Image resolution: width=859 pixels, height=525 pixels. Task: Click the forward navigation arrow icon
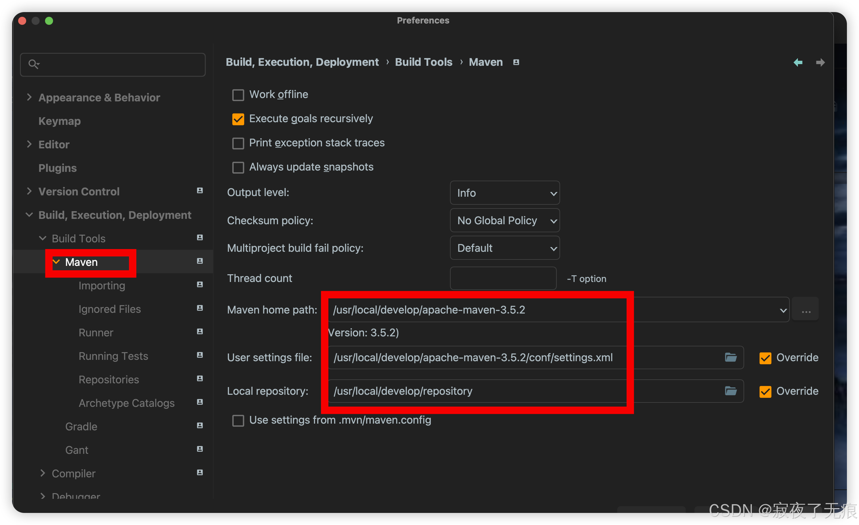(x=820, y=62)
